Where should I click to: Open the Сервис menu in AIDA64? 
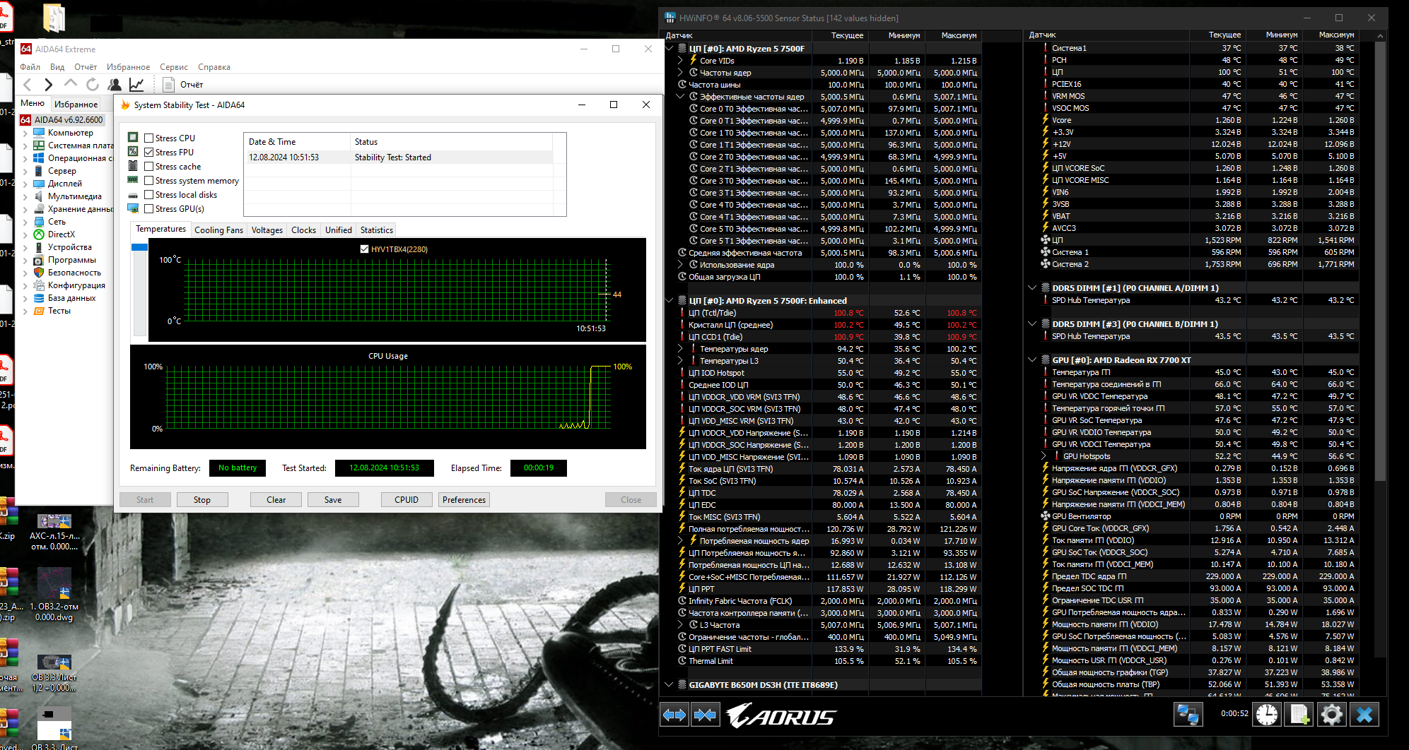(174, 67)
